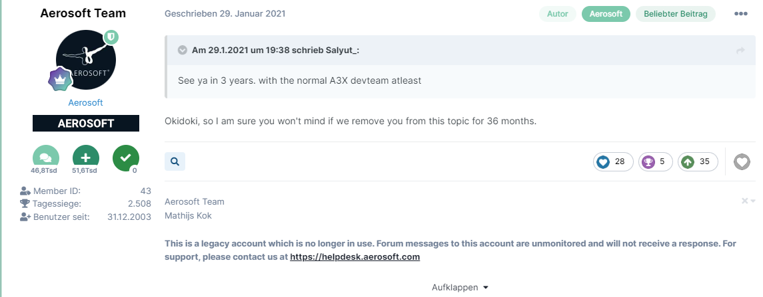Open the three-dot post options menu
This screenshot has width=763, height=297.
pyautogui.click(x=741, y=14)
